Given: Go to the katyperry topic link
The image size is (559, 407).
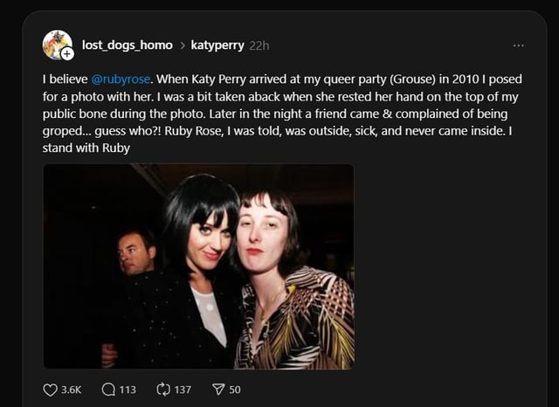Looking at the screenshot, I should point(217,45).
